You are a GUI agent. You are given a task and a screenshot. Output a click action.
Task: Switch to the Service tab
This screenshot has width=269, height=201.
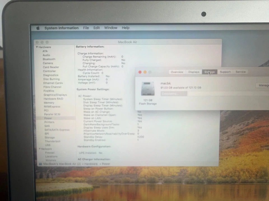[x=240, y=72]
